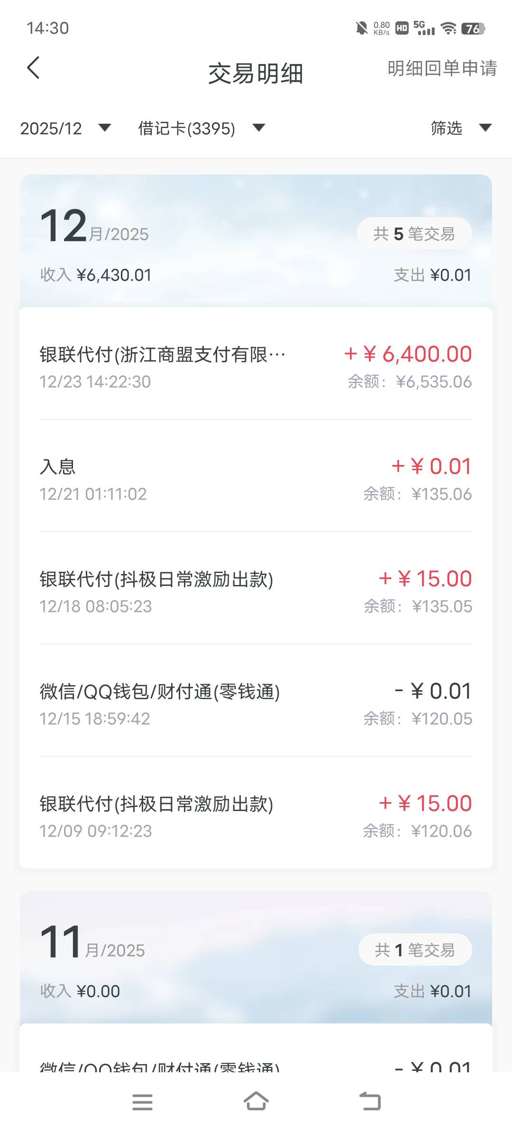Expand the 2025/12 month dropdown

pos(65,128)
